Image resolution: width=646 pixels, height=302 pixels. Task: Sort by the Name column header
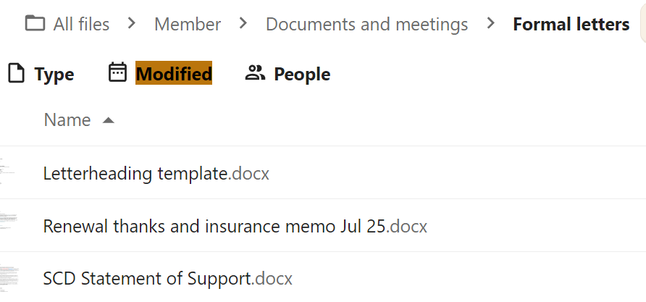click(67, 120)
